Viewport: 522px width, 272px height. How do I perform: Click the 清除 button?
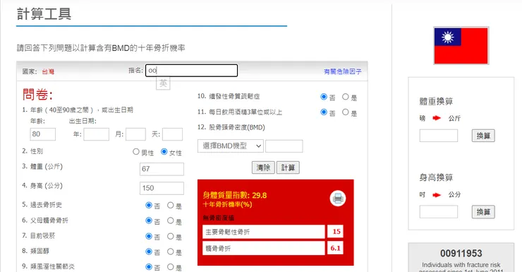(263, 167)
